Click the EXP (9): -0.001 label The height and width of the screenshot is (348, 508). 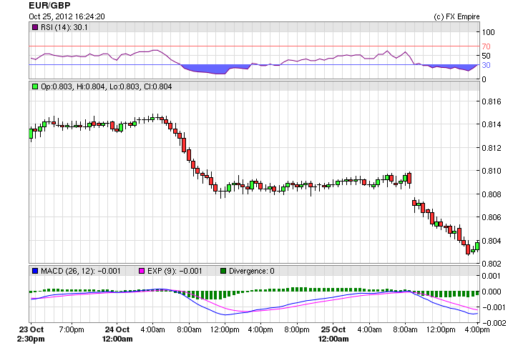pyautogui.click(x=175, y=271)
